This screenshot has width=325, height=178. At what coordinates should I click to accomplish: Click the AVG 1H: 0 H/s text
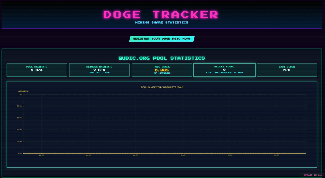(99, 72)
